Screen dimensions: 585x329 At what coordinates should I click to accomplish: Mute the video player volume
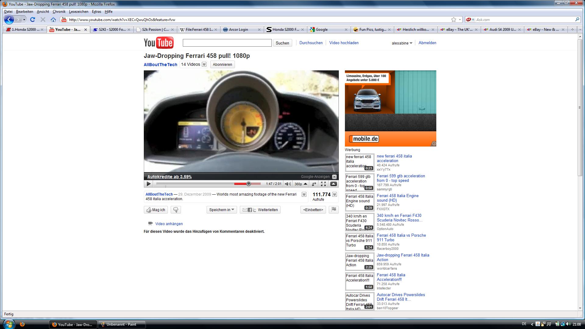pyautogui.click(x=287, y=184)
